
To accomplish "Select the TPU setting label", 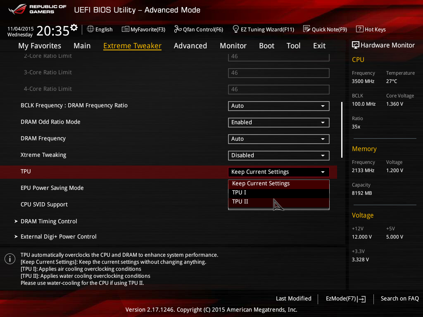I will point(26,171).
